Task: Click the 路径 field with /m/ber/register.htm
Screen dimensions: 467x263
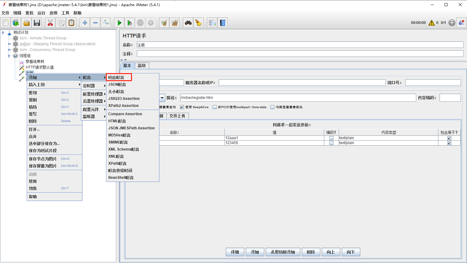Action: (298, 98)
